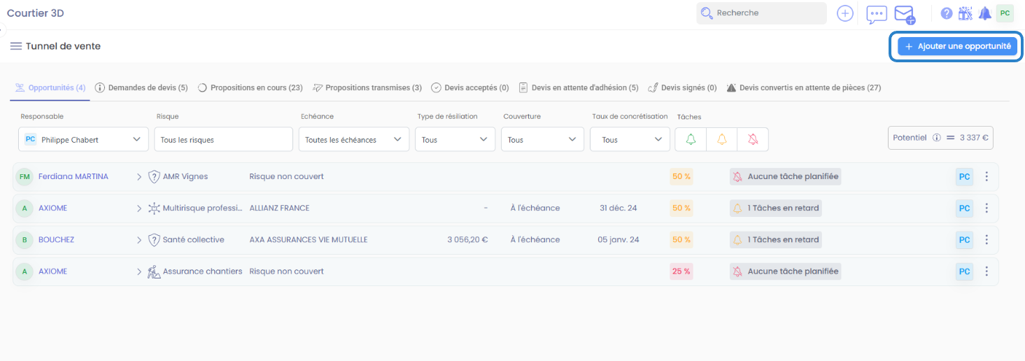
Task: Click the PC badge on Ferdiana MARTINA row
Action: [x=964, y=177]
